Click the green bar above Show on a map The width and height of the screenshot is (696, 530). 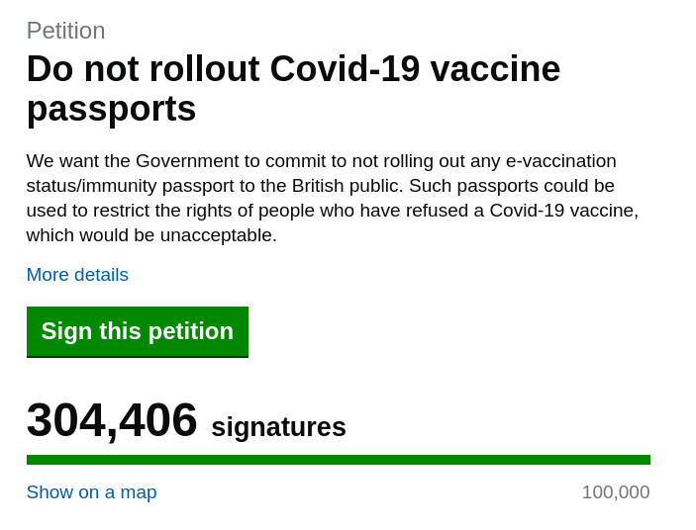pyautogui.click(x=338, y=460)
